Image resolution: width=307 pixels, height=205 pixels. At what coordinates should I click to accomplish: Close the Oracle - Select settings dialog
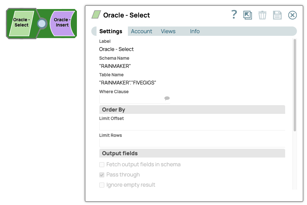(292, 15)
